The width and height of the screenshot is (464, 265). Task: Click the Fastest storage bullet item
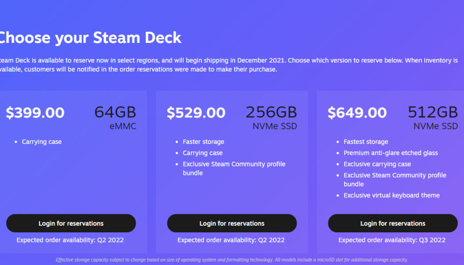(x=365, y=142)
